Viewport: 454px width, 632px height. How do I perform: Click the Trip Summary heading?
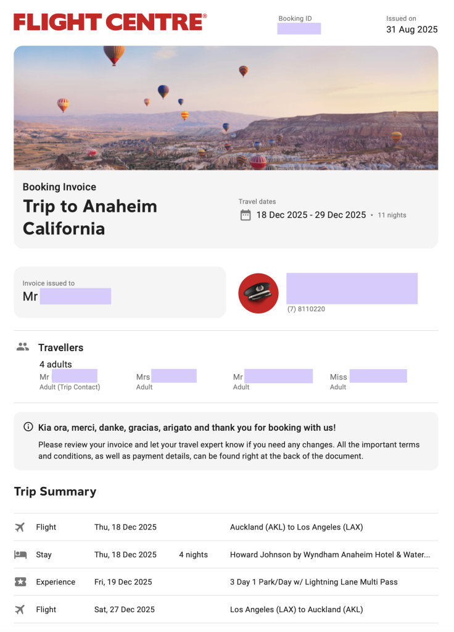pyautogui.click(x=55, y=491)
